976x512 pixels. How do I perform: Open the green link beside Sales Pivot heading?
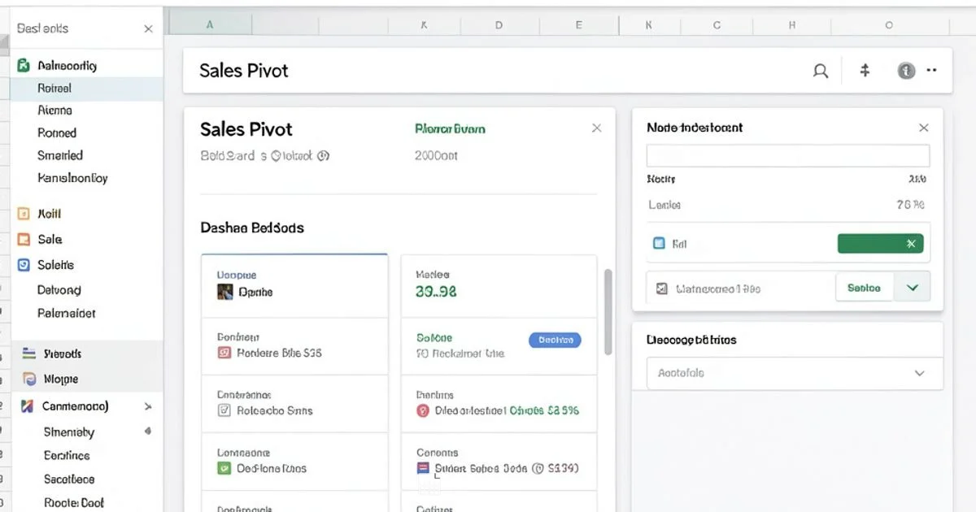451,128
